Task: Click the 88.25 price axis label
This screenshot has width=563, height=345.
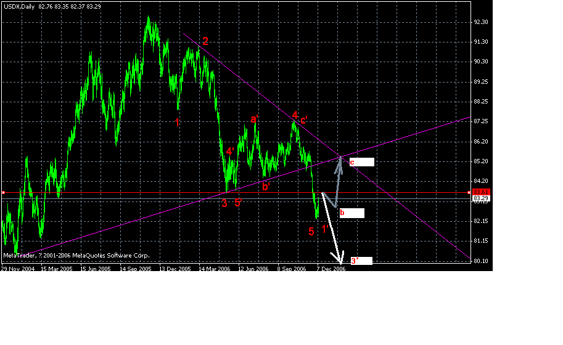Action: 481,102
